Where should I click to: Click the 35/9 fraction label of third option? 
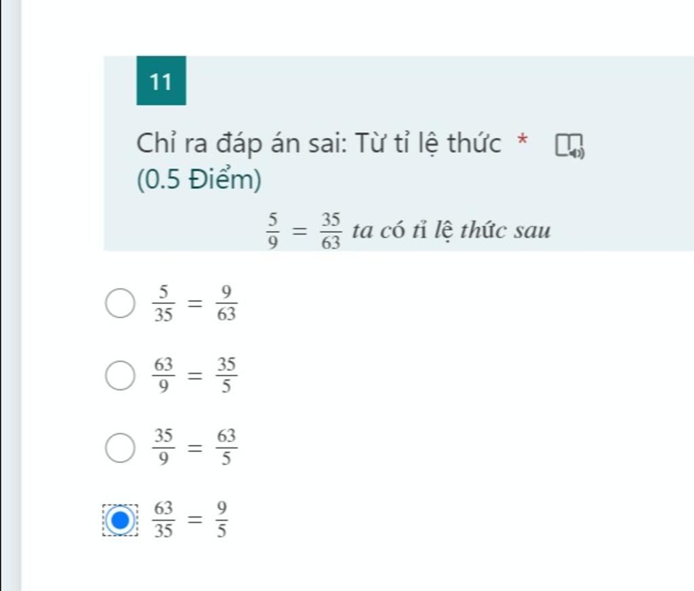pyautogui.click(x=163, y=447)
